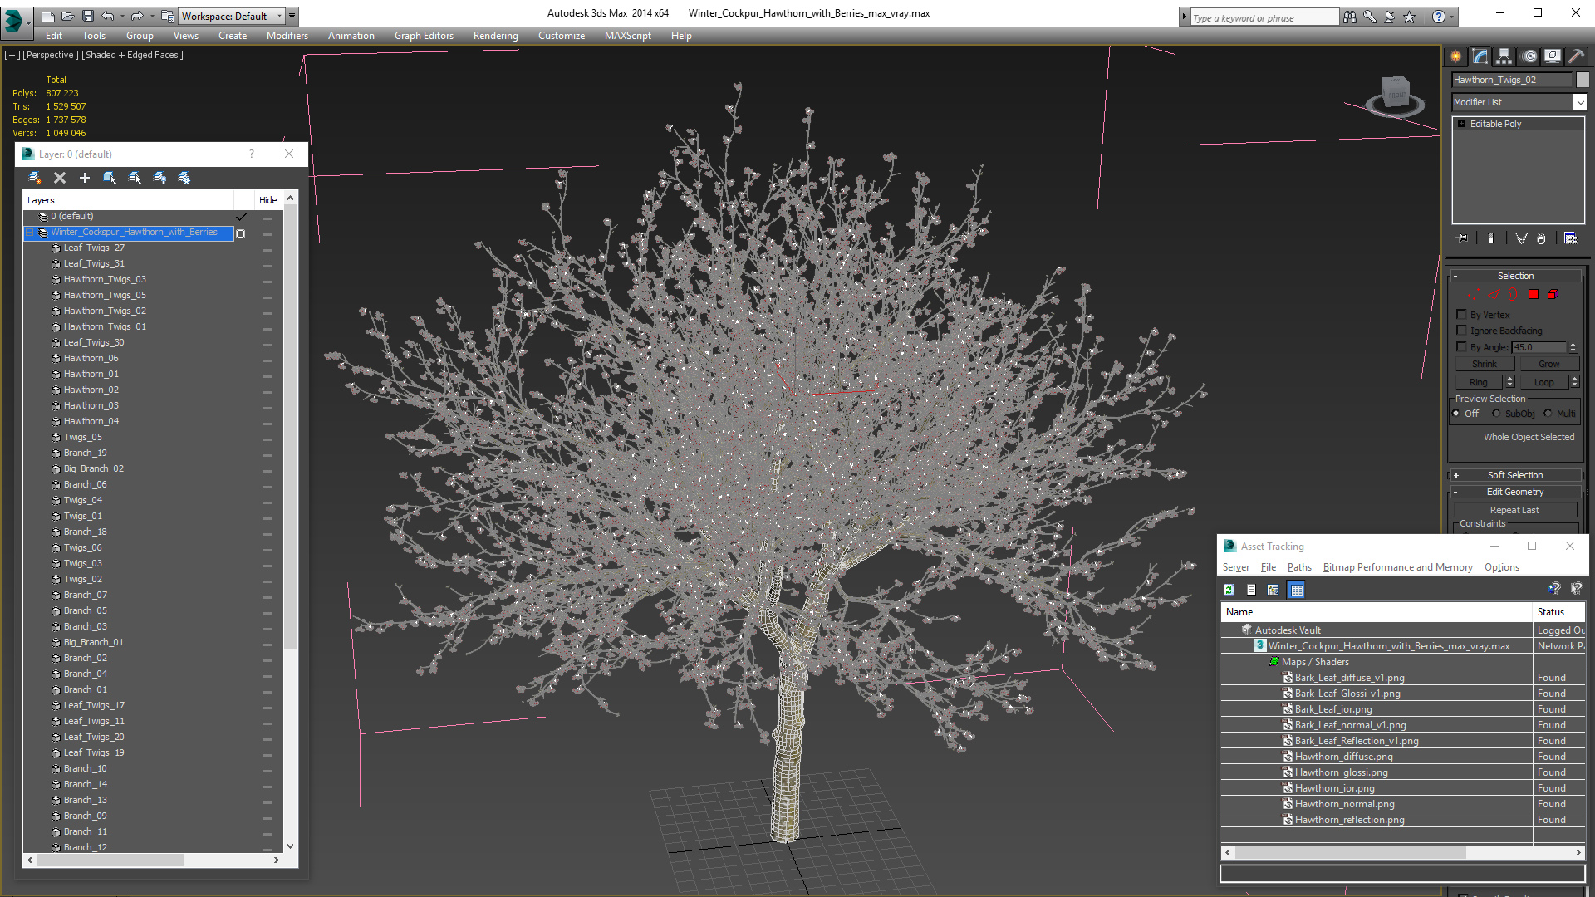The height and width of the screenshot is (897, 1595).
Task: Click the Grow selection button
Action: 1548,364
